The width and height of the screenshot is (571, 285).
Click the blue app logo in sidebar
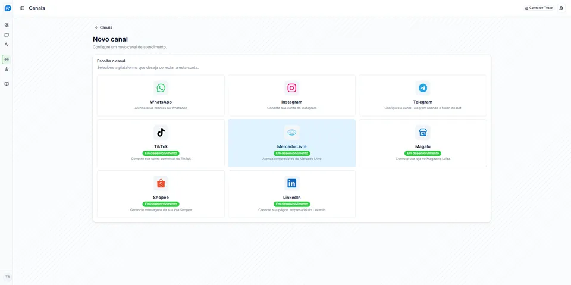tap(8, 8)
